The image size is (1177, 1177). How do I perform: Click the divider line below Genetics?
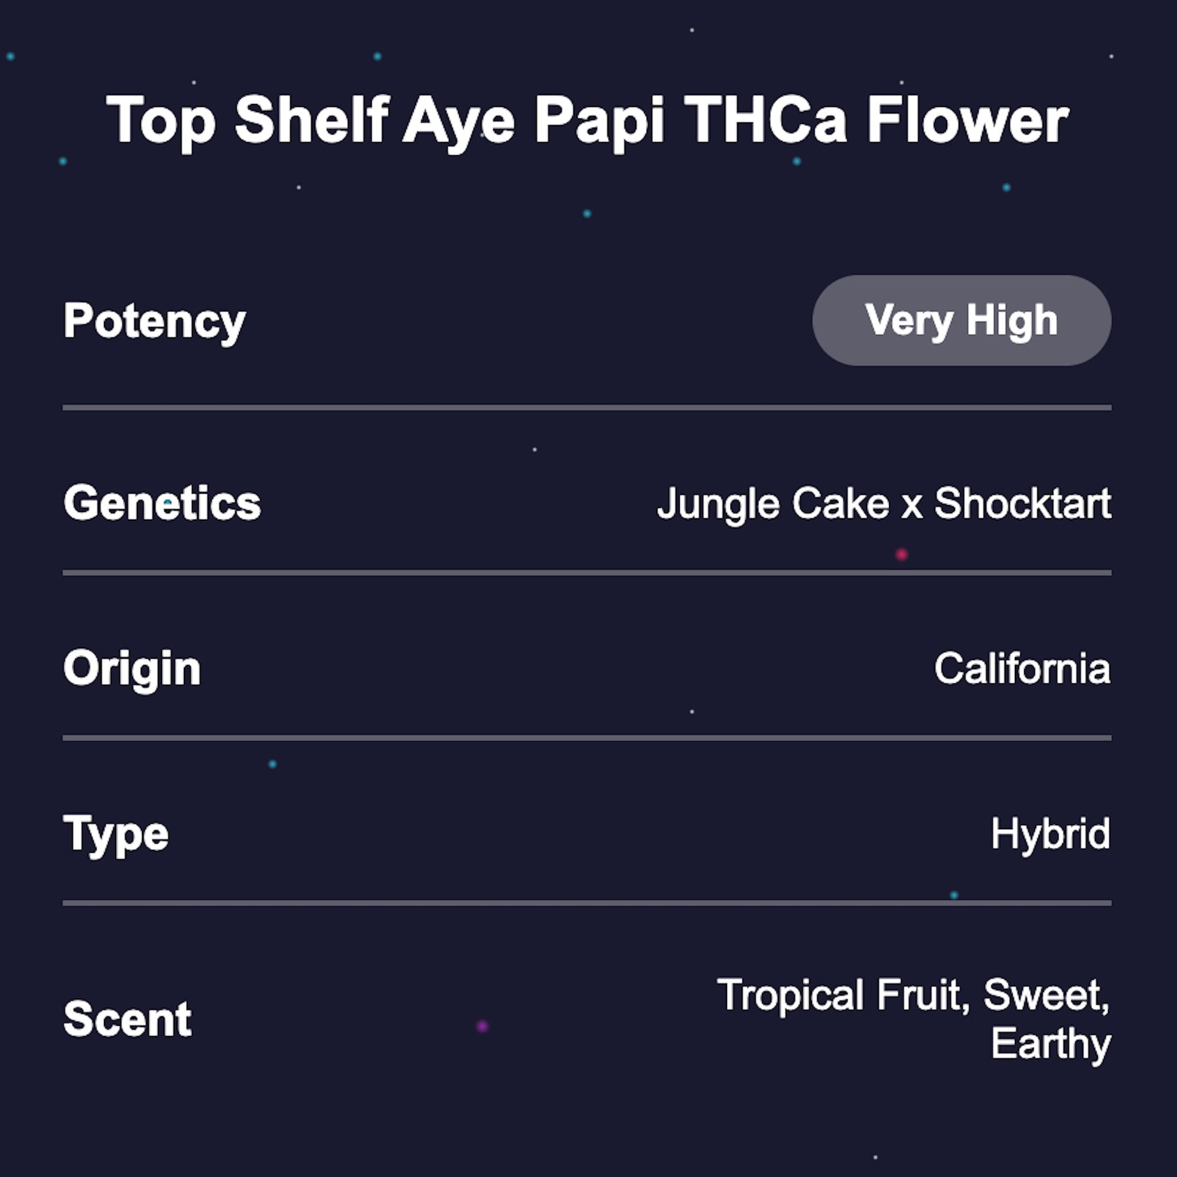[587, 573]
